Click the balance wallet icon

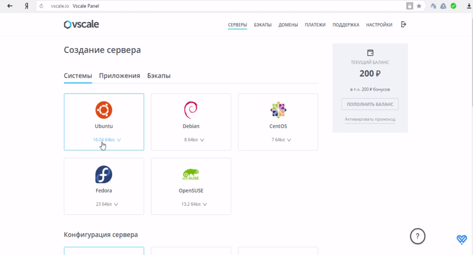pos(370,53)
